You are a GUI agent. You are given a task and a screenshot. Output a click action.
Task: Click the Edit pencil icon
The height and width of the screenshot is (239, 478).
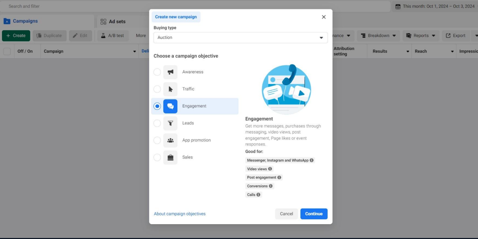click(x=75, y=35)
